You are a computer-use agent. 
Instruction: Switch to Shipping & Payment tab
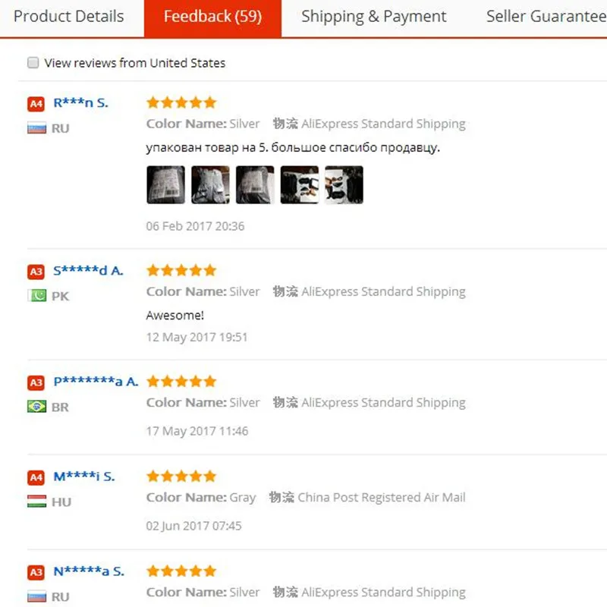[373, 17]
